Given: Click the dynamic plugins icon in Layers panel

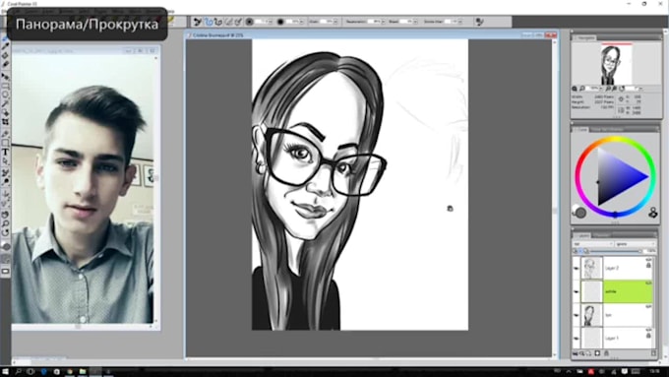Looking at the screenshot, I should (x=582, y=353).
